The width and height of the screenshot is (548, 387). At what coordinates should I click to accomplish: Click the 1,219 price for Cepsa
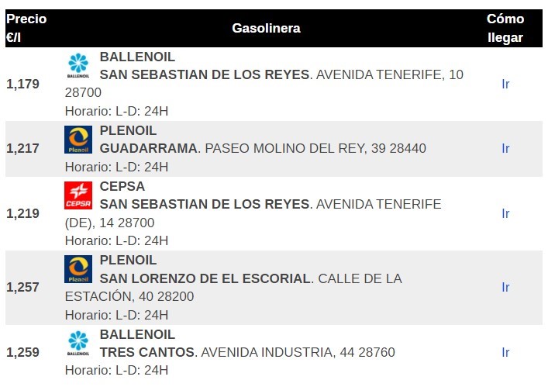pos(22,213)
